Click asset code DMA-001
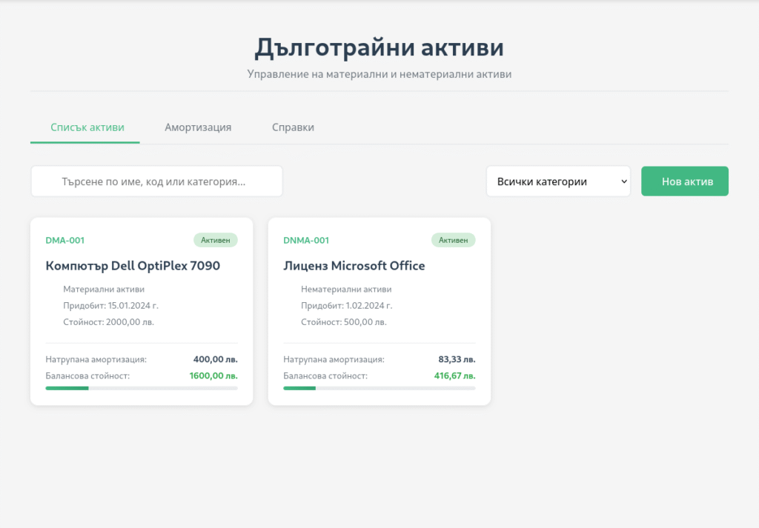The height and width of the screenshot is (528, 759). click(x=65, y=241)
